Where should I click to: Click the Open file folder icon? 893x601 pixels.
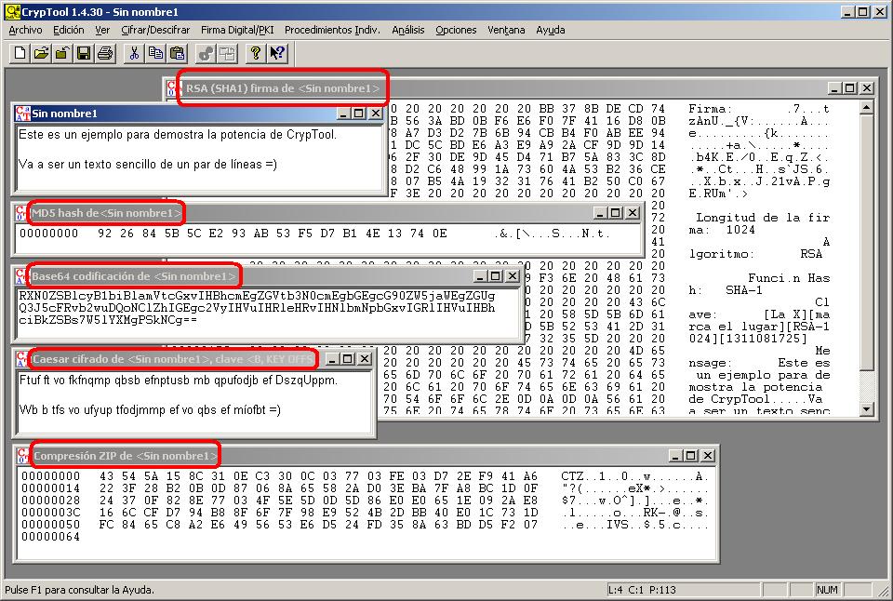tap(41, 54)
